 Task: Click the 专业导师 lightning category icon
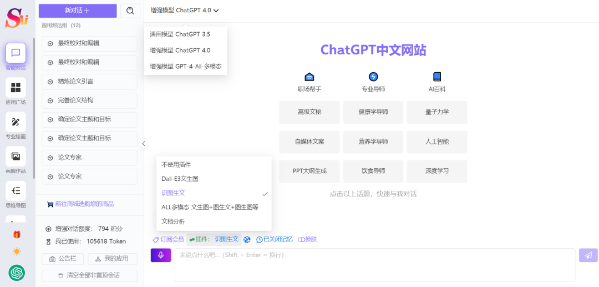373,77
